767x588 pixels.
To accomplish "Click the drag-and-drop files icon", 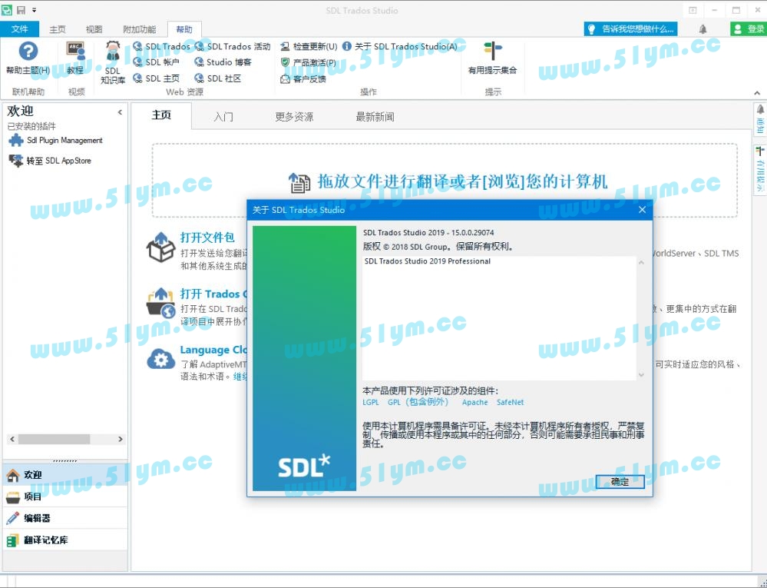I will 299,183.
